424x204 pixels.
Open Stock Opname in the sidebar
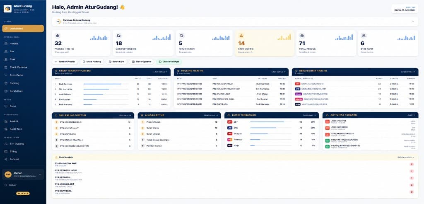pos(23,67)
